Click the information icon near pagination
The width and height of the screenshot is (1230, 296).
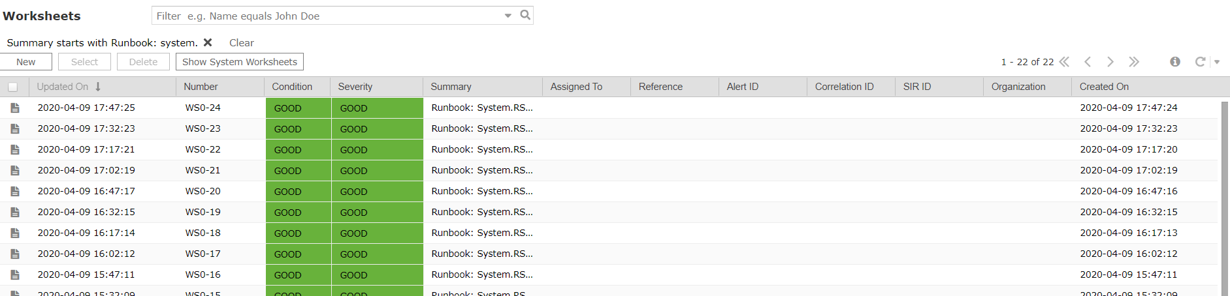pyautogui.click(x=1175, y=62)
